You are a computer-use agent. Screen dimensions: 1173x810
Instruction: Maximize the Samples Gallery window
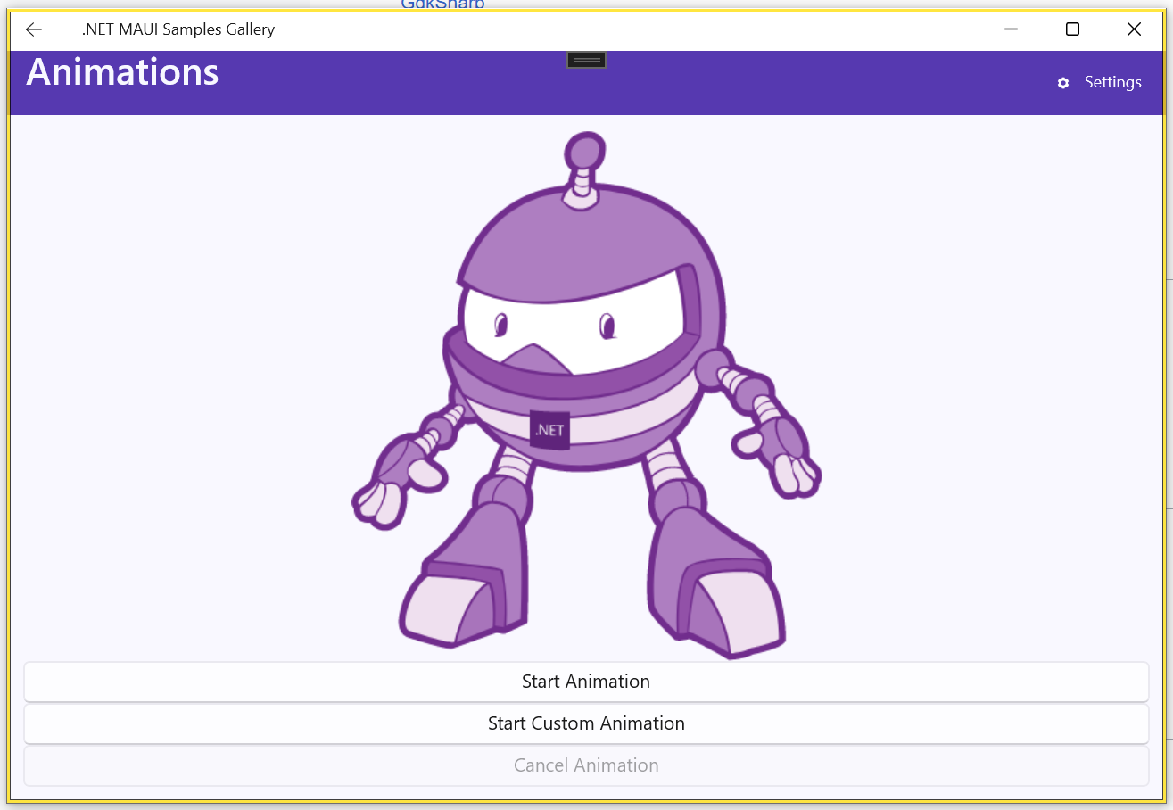tap(1072, 29)
